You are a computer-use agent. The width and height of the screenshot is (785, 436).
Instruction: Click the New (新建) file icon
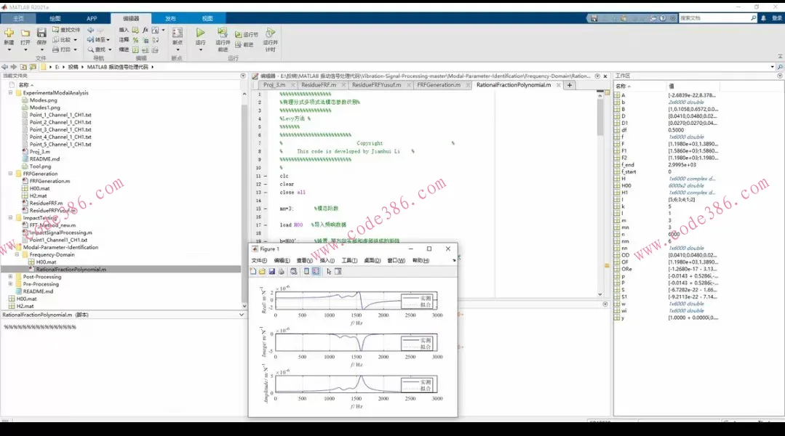point(9,33)
